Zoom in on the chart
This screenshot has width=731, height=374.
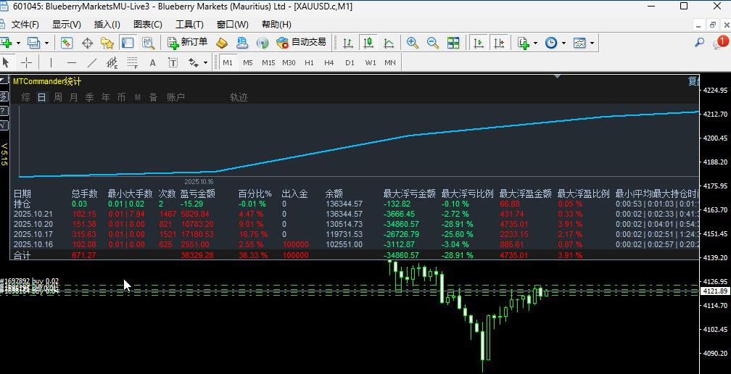pyautogui.click(x=412, y=43)
